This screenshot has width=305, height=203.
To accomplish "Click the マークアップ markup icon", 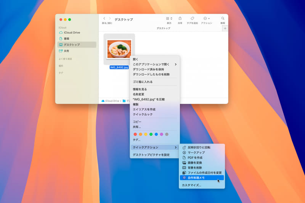I will tap(184, 152).
